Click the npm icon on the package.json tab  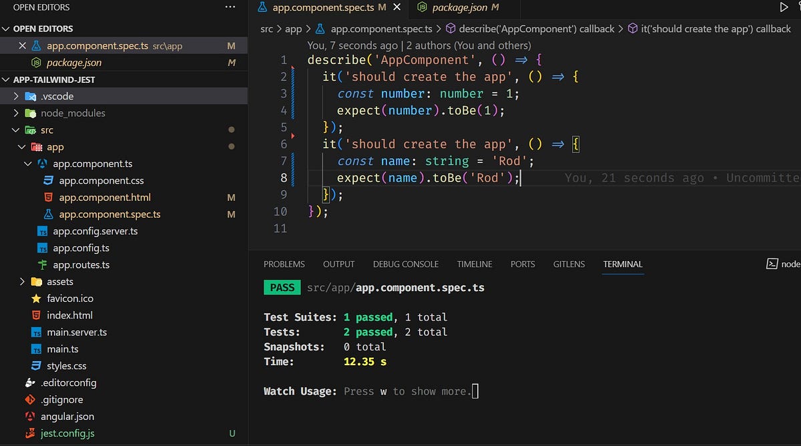421,7
